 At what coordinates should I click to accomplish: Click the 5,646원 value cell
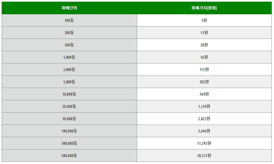pos(204,131)
